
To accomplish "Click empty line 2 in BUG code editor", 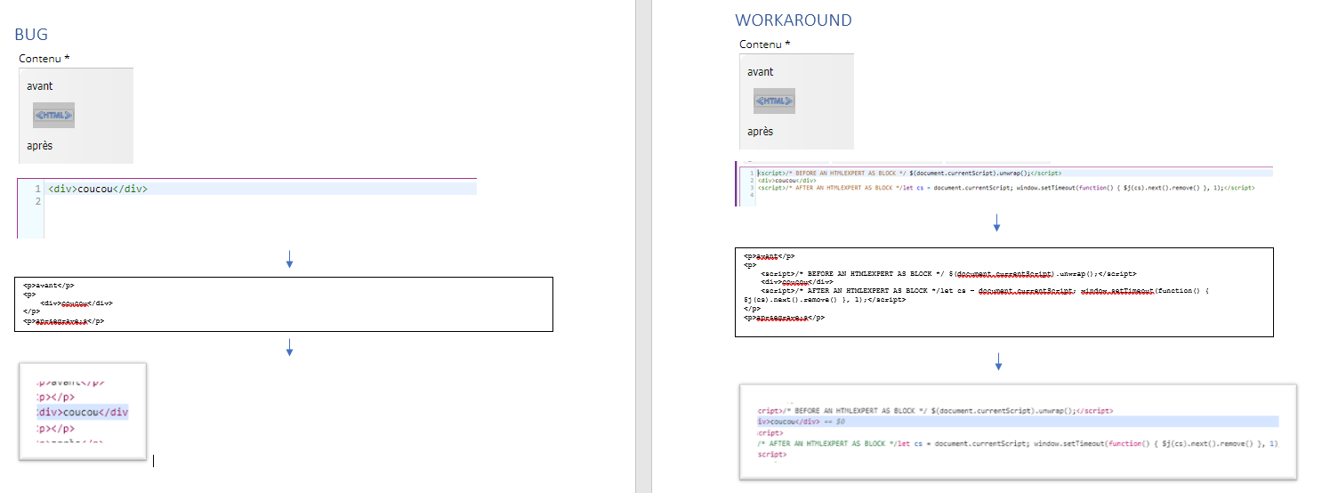I will (x=178, y=202).
